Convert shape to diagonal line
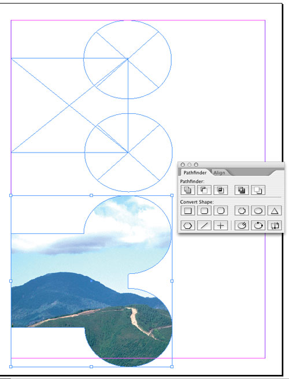Viewport: 289px width, 379px height. click(204, 225)
